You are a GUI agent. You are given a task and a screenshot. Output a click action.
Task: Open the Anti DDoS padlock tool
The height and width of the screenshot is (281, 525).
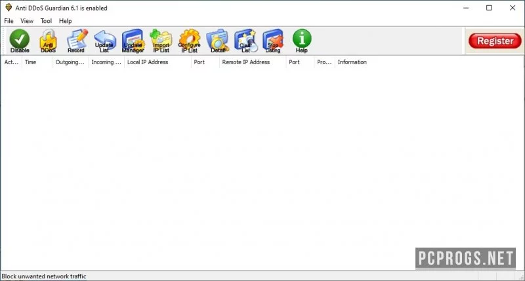click(x=48, y=41)
